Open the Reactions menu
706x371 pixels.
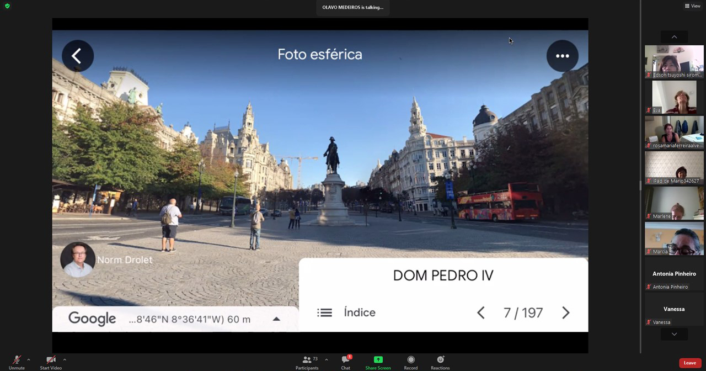pos(440,362)
